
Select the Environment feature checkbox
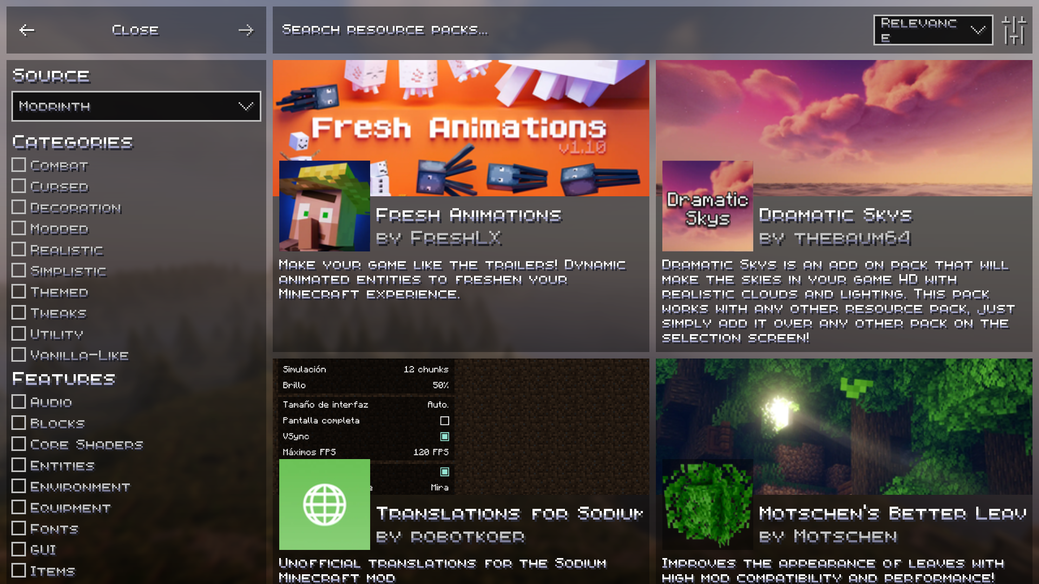click(x=19, y=486)
